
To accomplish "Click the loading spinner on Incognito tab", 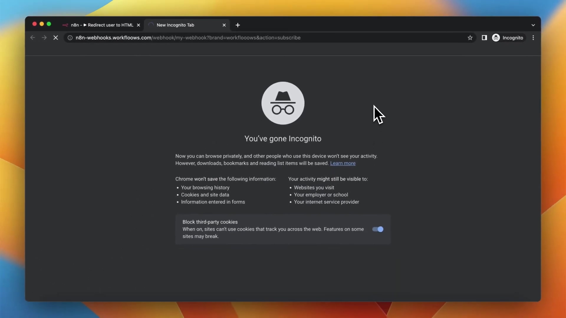I will [151, 25].
